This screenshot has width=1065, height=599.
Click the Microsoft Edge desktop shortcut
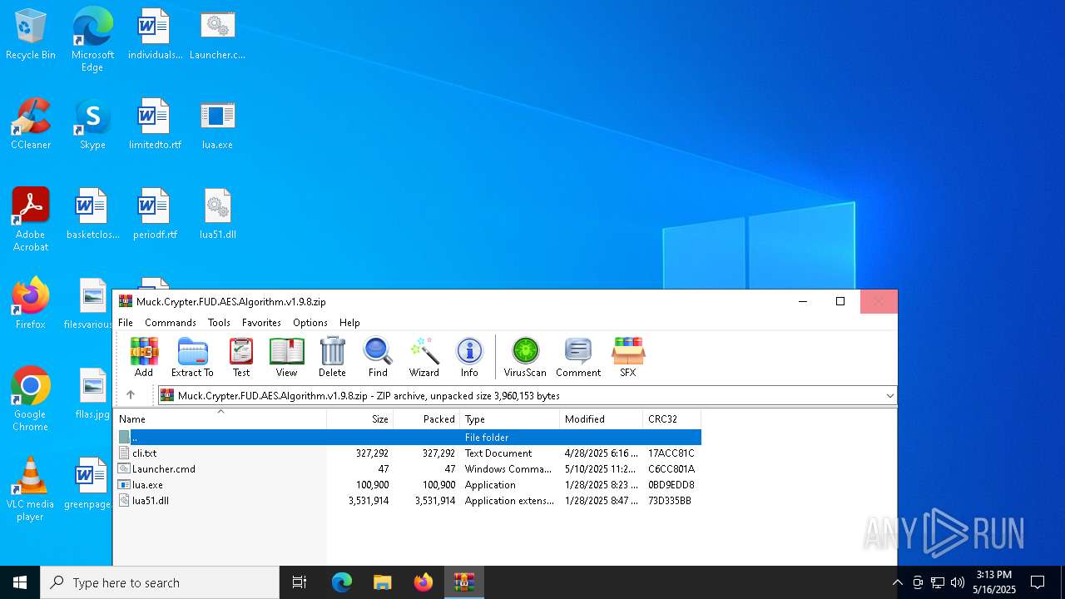pyautogui.click(x=92, y=40)
